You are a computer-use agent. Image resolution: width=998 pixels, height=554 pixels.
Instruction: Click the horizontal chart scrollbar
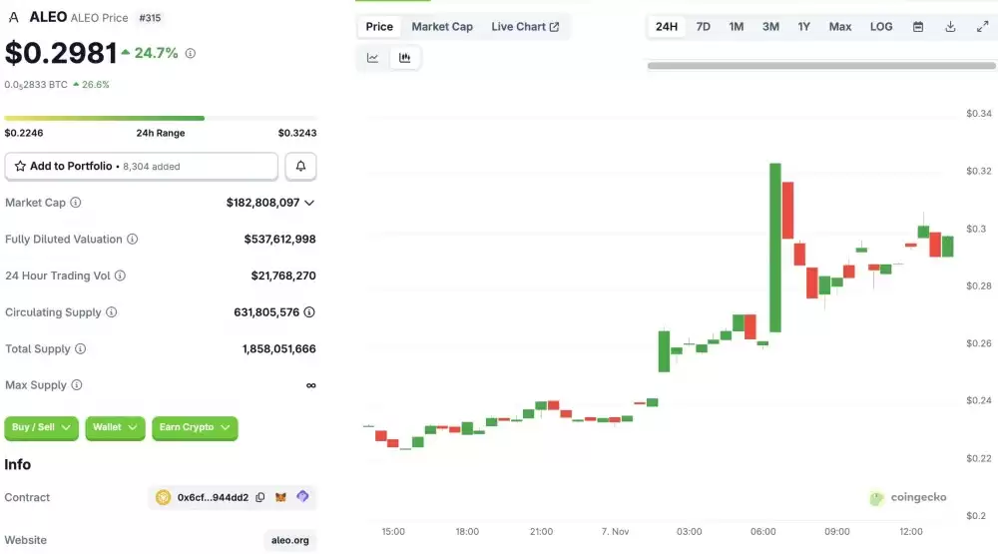pyautogui.click(x=821, y=66)
